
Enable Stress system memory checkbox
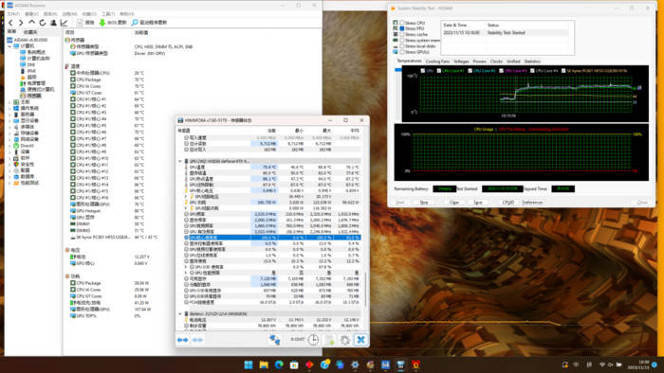[x=402, y=40]
